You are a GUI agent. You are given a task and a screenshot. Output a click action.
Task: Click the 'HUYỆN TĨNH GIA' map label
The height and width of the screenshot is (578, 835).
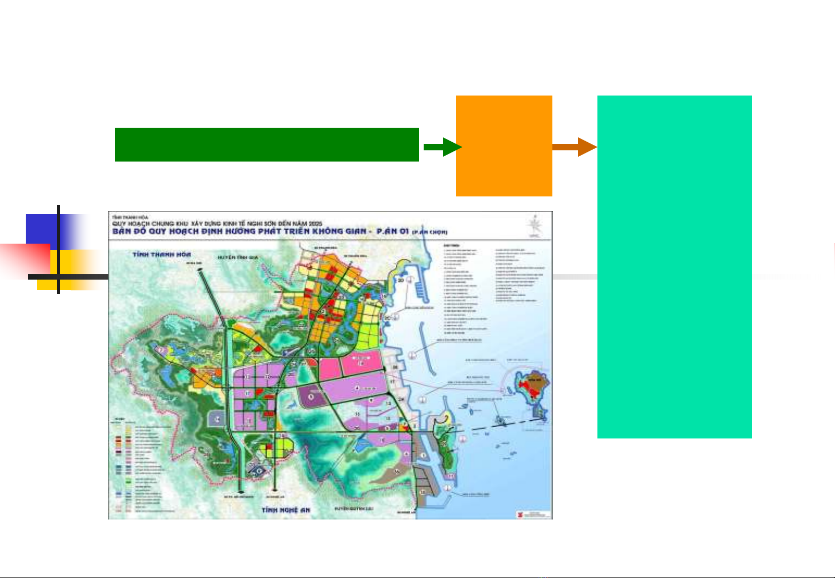238,258
